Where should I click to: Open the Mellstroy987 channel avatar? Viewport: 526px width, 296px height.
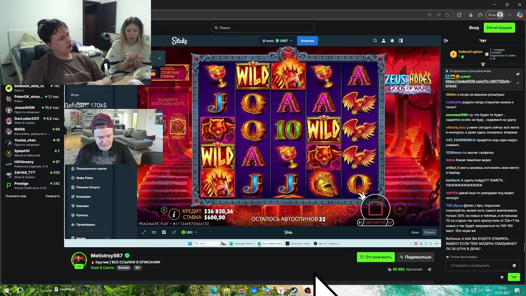[x=79, y=260]
